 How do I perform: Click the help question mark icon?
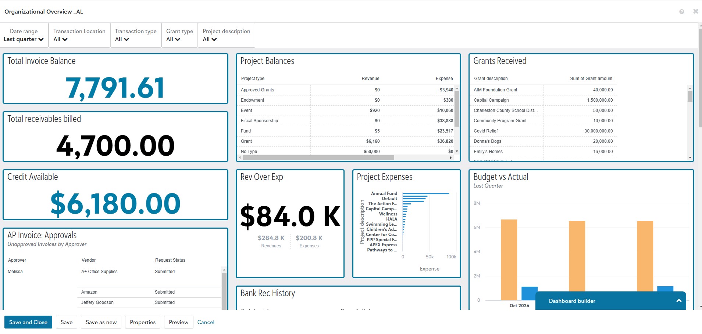(x=681, y=12)
